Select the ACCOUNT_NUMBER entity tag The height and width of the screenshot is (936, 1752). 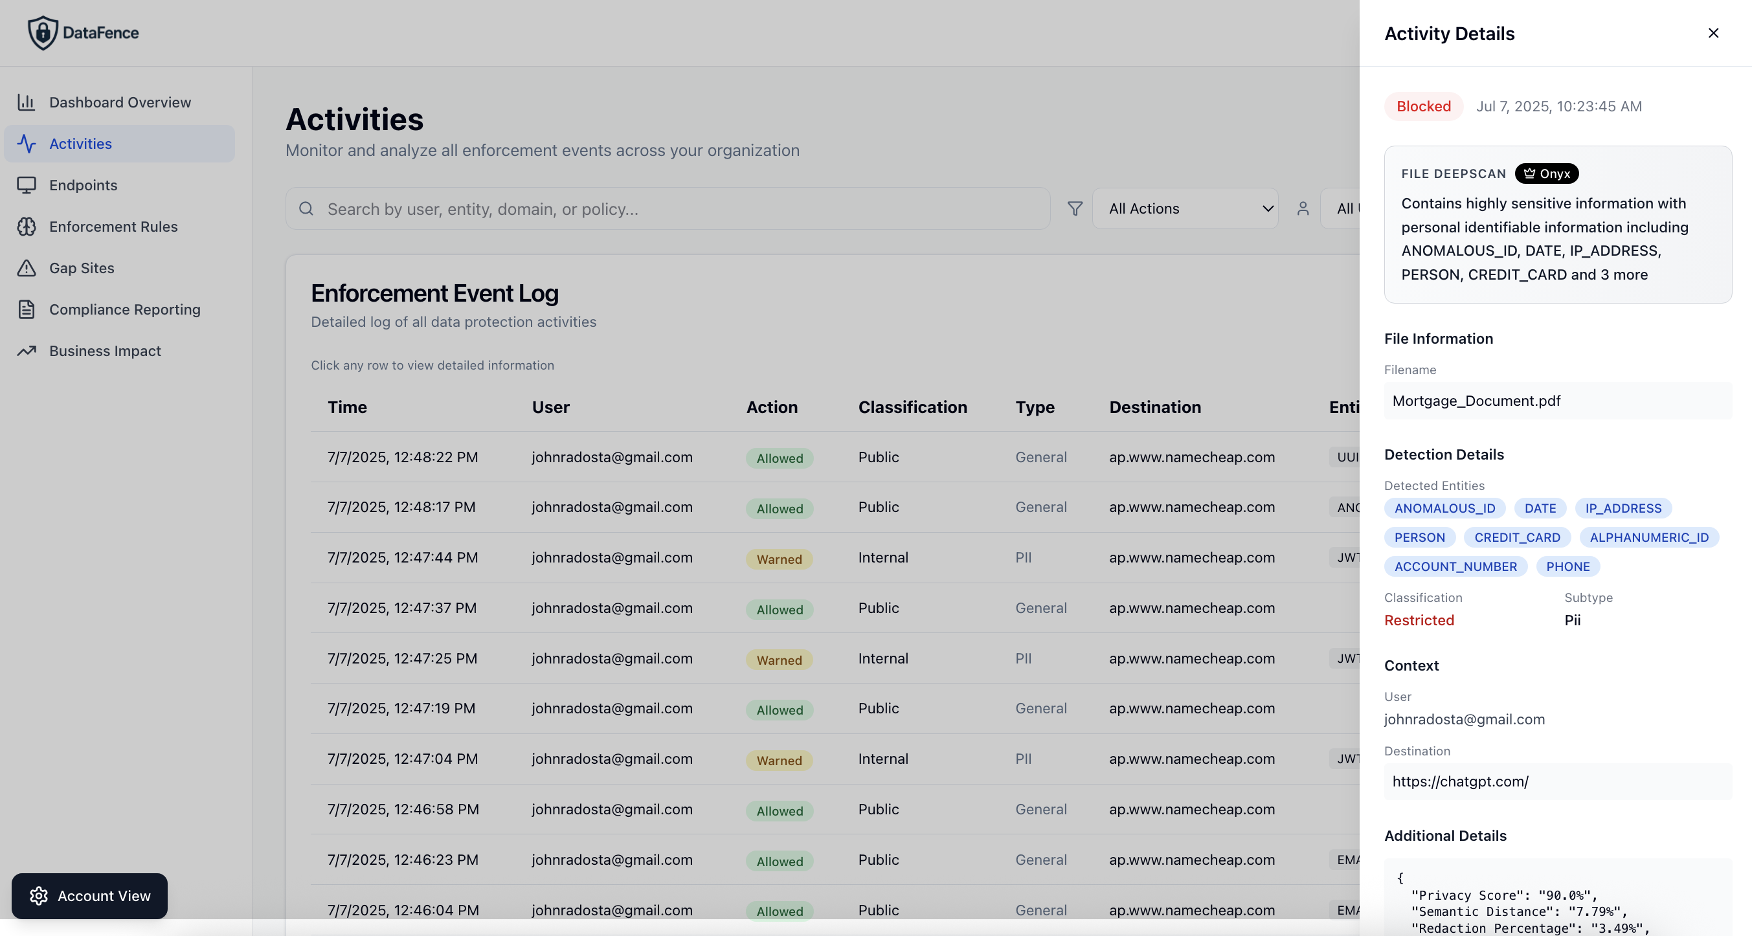(1455, 566)
